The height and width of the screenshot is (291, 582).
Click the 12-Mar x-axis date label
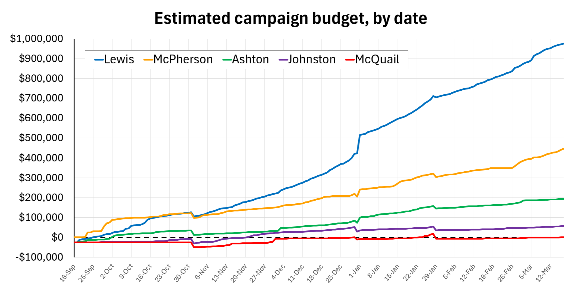[543, 273]
